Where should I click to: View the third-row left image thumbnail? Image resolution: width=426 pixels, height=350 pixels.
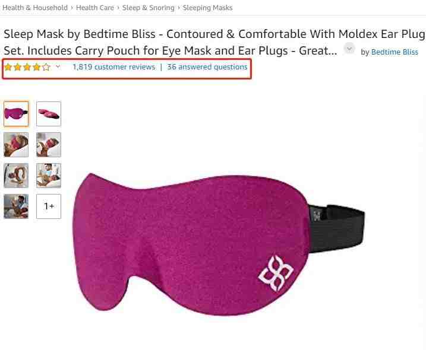pyautogui.click(x=16, y=176)
